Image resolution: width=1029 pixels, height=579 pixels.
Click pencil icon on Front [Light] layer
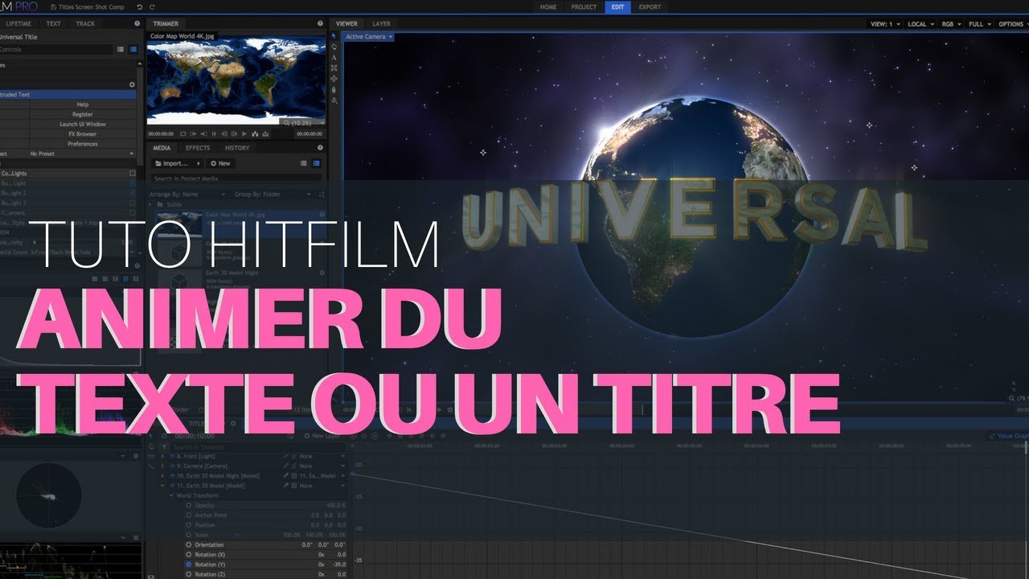[285, 456]
